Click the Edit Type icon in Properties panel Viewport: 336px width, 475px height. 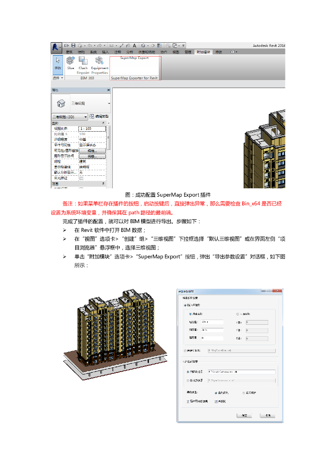[92, 116]
